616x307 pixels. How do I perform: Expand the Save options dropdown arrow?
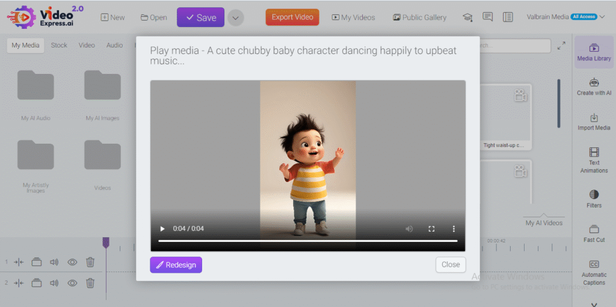pos(235,17)
